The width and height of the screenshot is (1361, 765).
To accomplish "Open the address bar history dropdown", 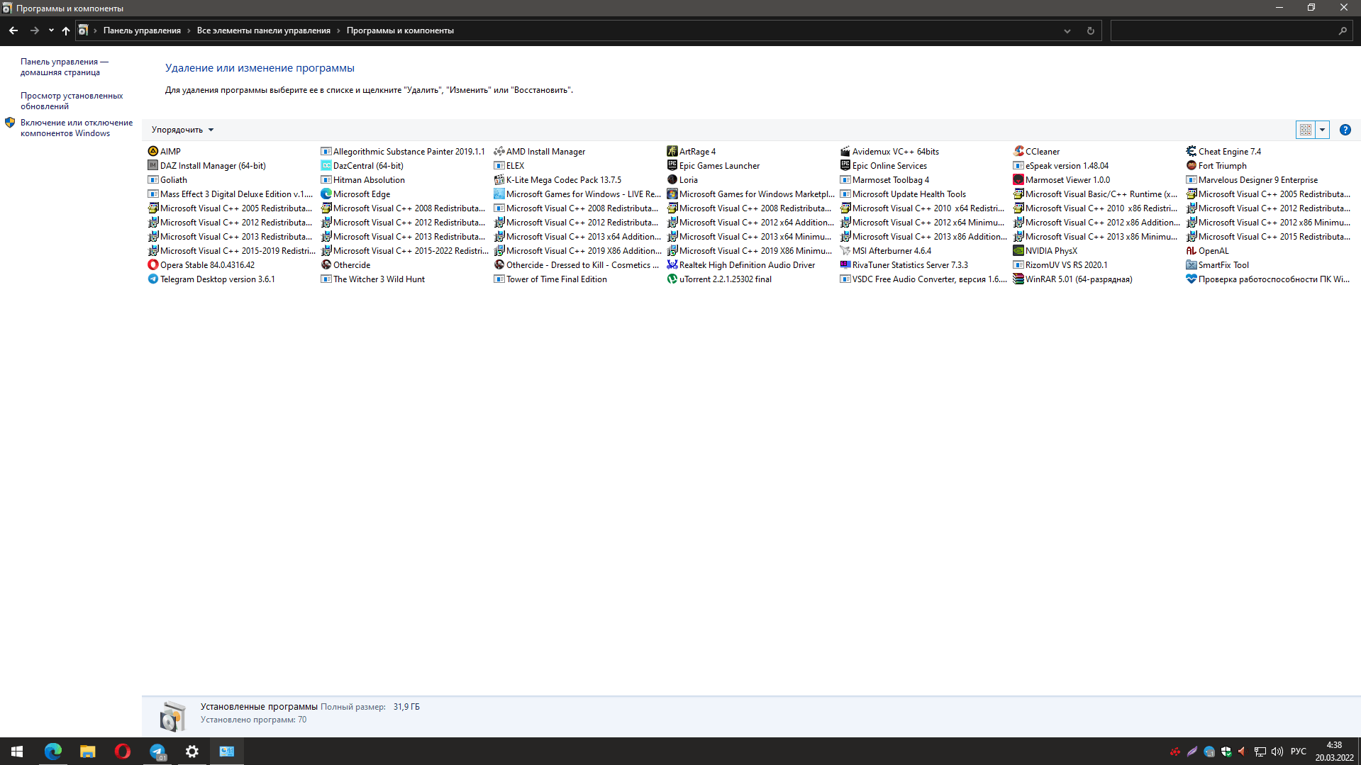I will pos(1067,30).
